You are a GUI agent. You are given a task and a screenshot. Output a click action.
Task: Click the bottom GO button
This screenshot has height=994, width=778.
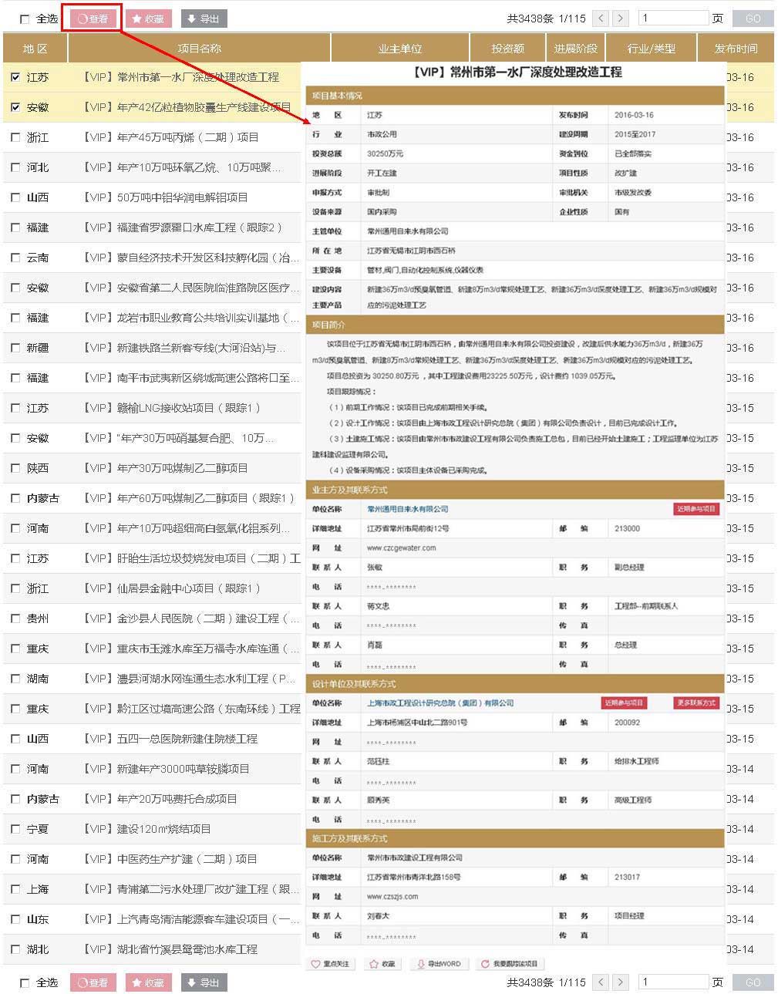coord(753,982)
